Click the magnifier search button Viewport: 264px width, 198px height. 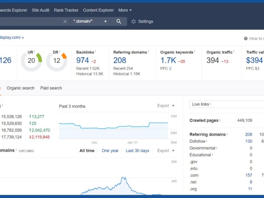(119, 21)
